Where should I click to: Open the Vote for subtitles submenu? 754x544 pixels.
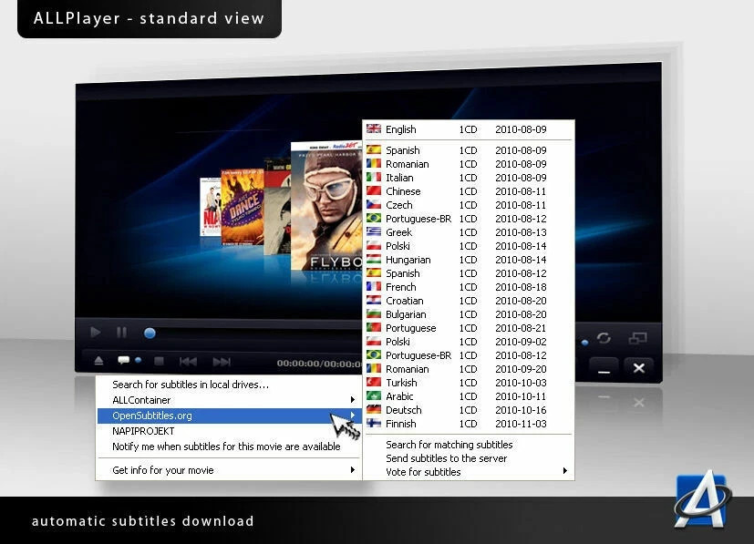tap(469, 472)
